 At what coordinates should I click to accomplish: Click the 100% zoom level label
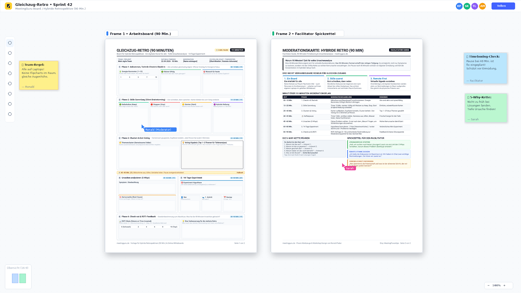[x=497, y=286]
